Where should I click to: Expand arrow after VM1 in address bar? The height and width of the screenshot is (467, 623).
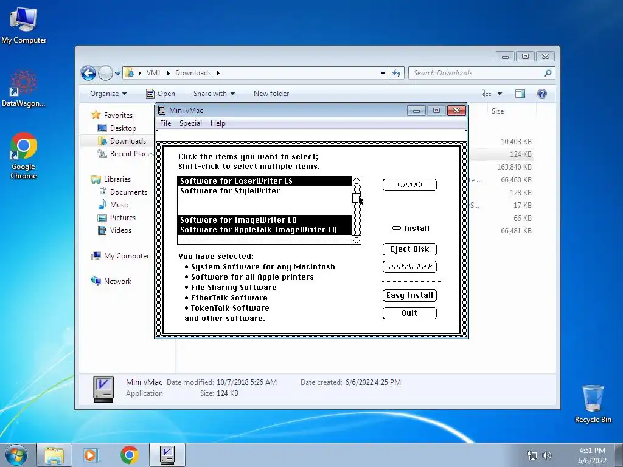tap(169, 73)
